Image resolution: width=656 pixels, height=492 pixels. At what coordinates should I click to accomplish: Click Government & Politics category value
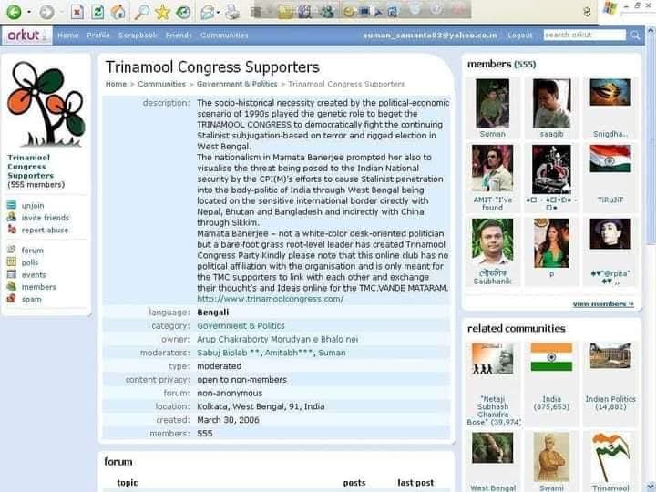click(241, 325)
